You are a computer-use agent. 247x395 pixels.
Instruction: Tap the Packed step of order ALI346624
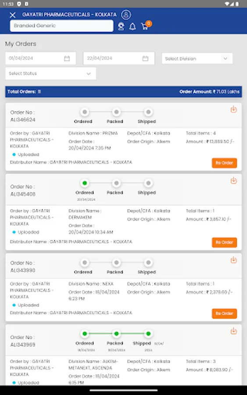116,112
